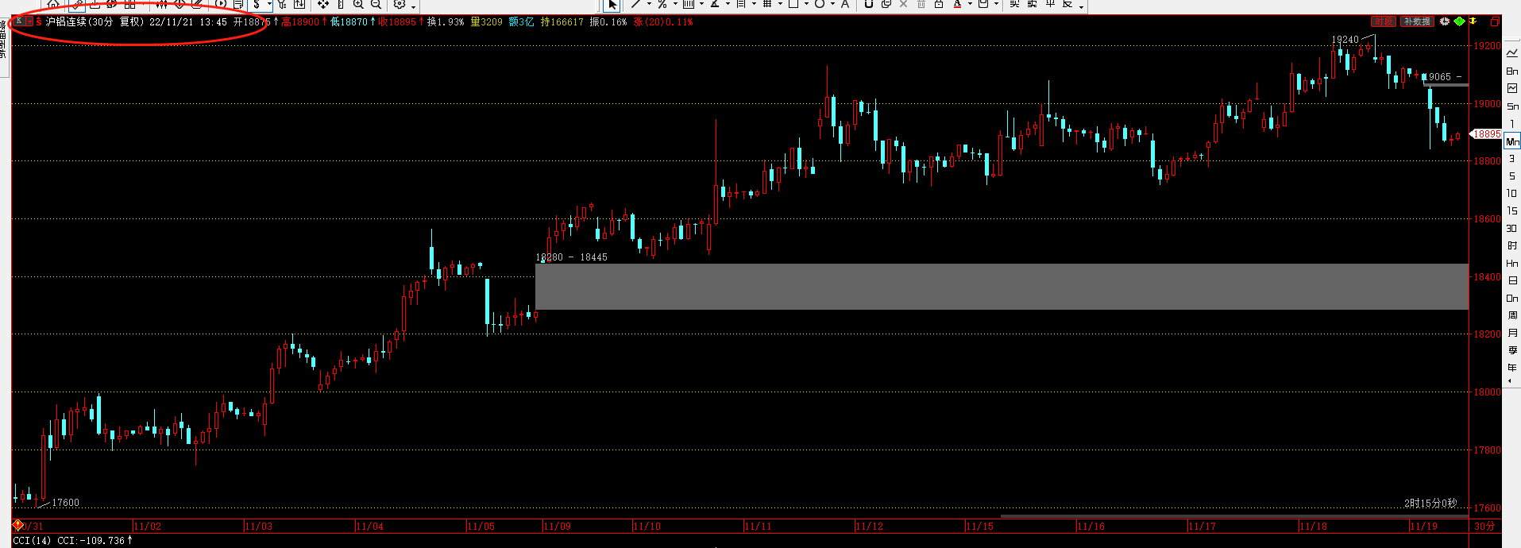1521x548 pixels.
Task: Select the text annotation A tool
Action: pyautogui.click(x=845, y=4)
